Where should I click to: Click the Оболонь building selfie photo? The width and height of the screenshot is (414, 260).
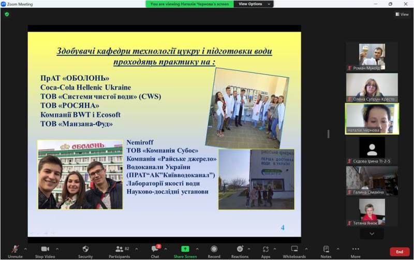pos(80,175)
